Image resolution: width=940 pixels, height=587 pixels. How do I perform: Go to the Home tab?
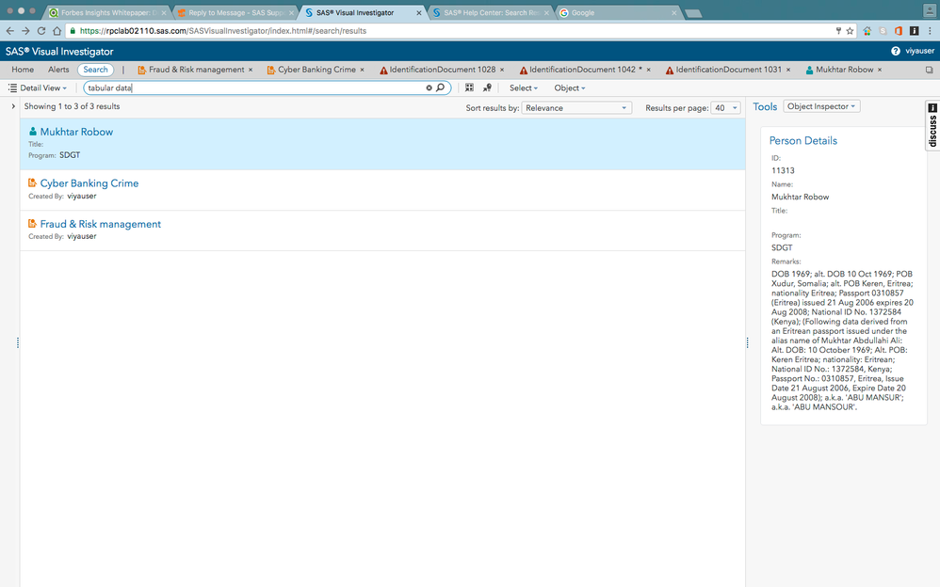[23, 70]
